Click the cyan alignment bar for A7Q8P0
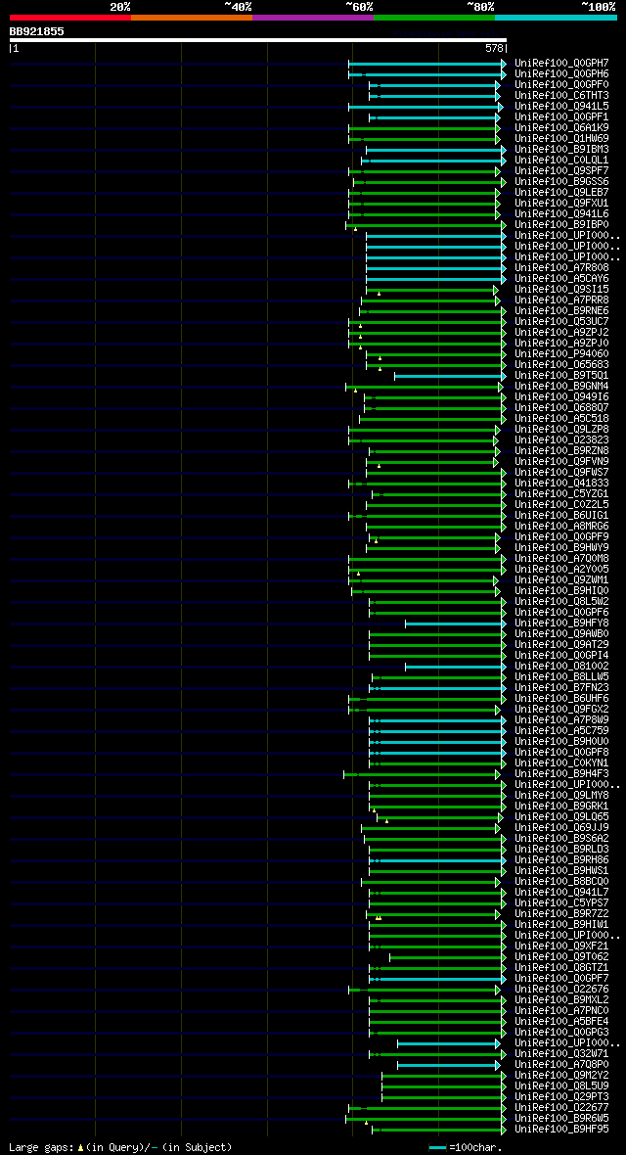Viewport: 626px width, 1155px height. click(447, 1064)
